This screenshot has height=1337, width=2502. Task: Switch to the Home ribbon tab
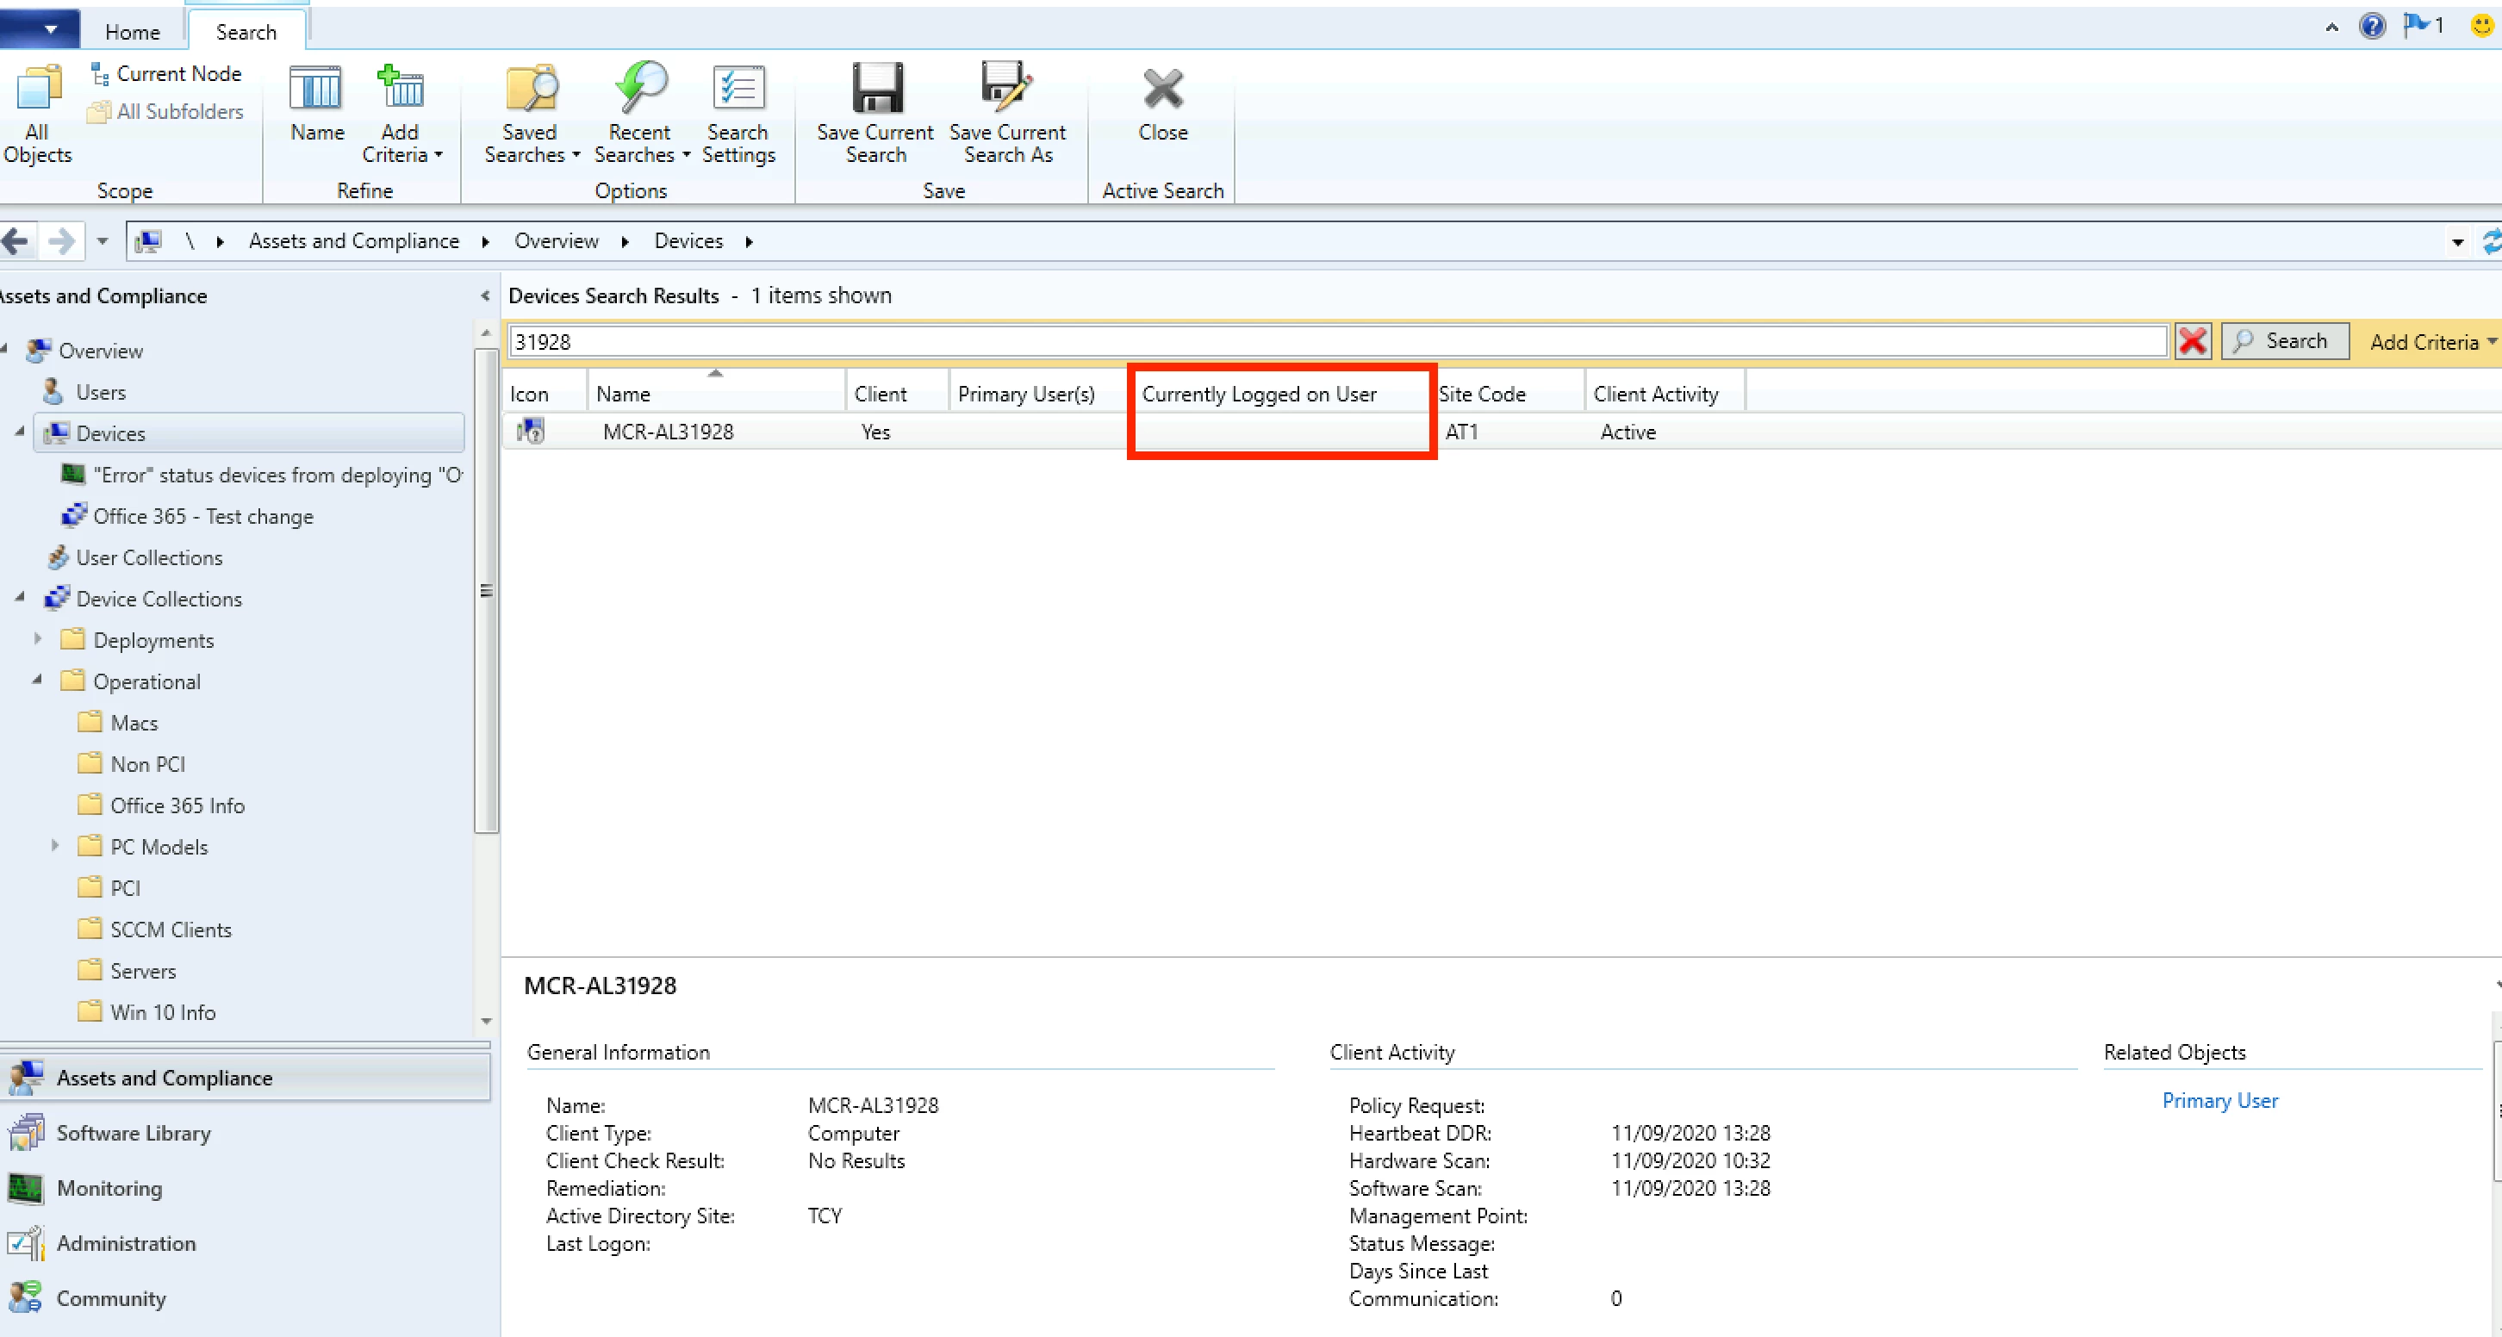pos(132,32)
